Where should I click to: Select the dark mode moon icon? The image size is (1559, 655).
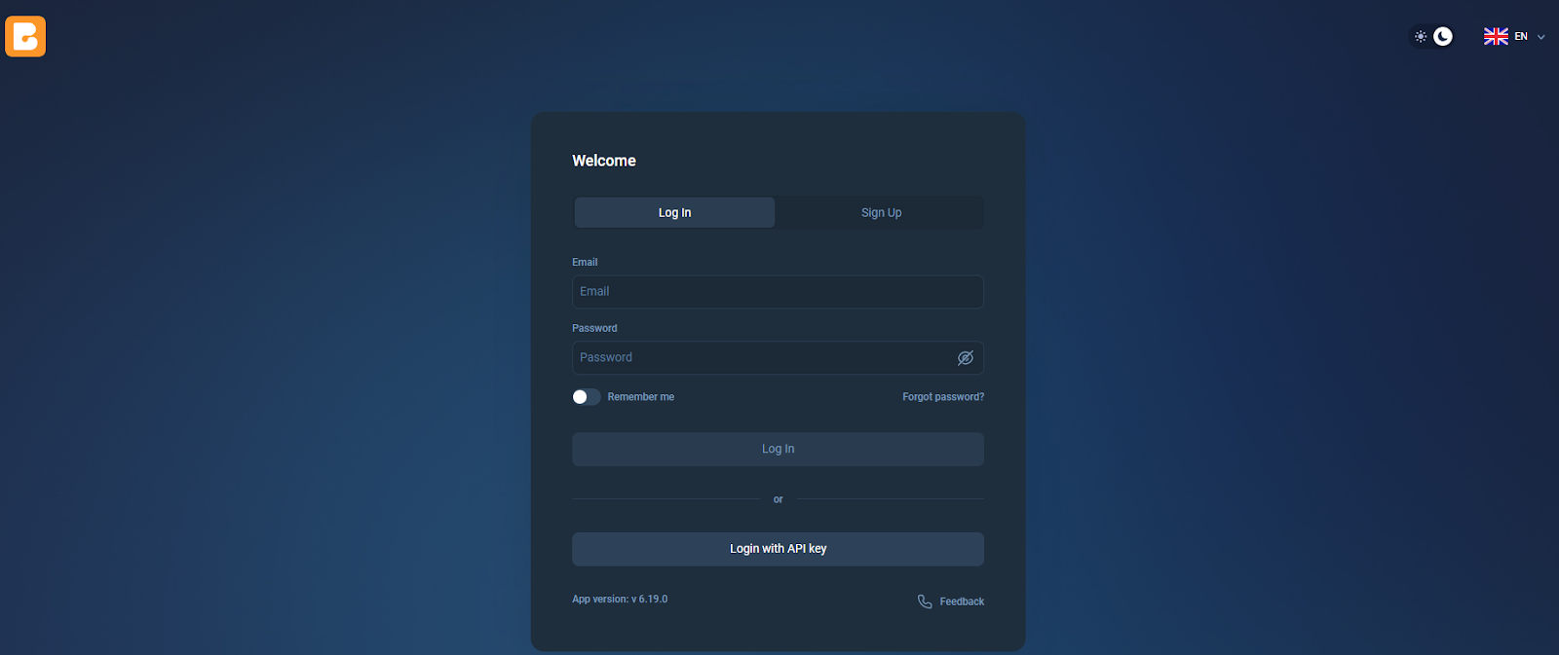1443,36
